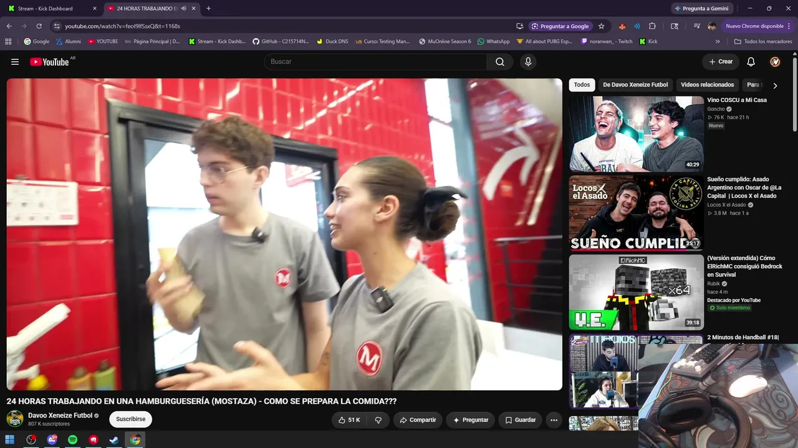
Task: Open the Windows Start menu
Action: pos(10,440)
